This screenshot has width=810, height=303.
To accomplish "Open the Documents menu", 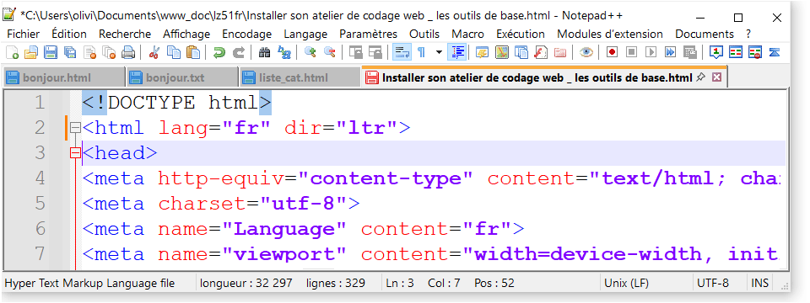I will coord(705,34).
